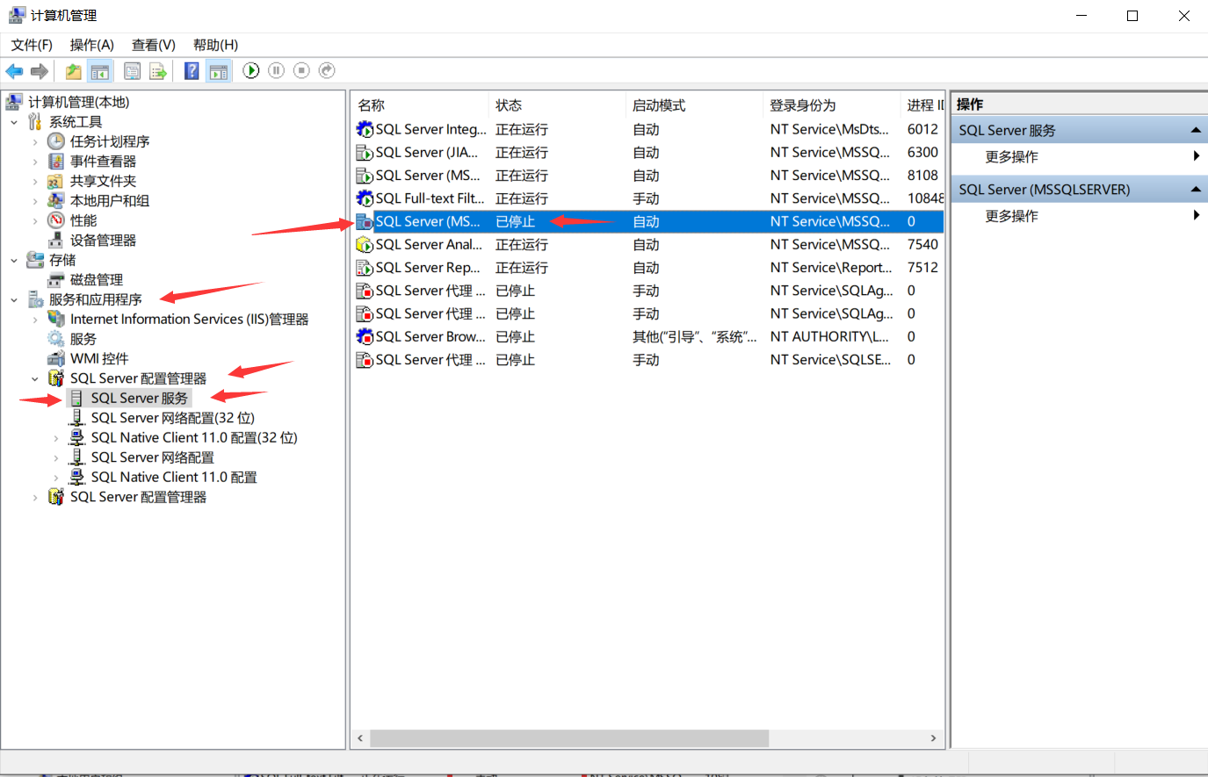Image resolution: width=1208 pixels, height=777 pixels.
Task: Collapse the 系统工具 tree node
Action: [14, 122]
